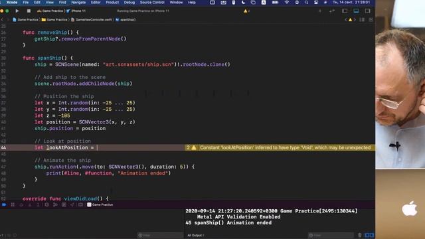The width and height of the screenshot is (425, 239).
Task: Select the Game Practice scheme
Action: tap(50, 11)
